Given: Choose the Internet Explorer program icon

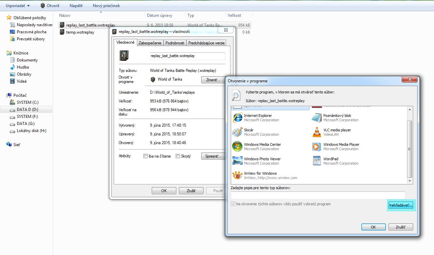Looking at the screenshot, I should pos(237,118).
